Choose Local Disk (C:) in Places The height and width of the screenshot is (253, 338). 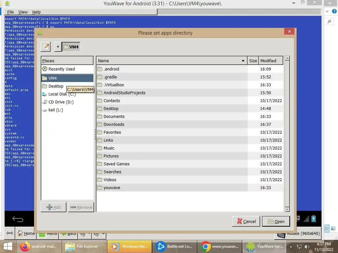click(67, 94)
